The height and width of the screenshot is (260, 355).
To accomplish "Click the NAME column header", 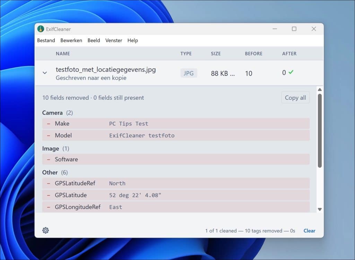I will [63, 54].
